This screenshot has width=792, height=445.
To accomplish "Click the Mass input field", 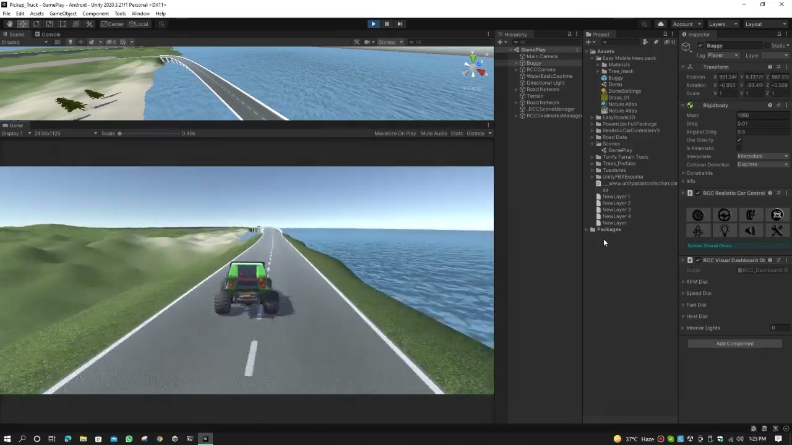I will pyautogui.click(x=763, y=115).
